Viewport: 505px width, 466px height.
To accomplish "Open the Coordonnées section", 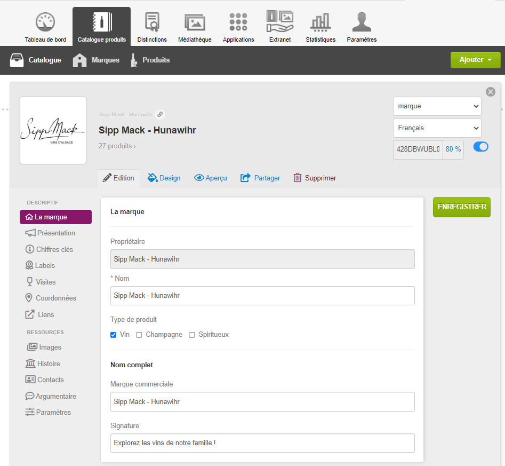I will tap(51, 298).
